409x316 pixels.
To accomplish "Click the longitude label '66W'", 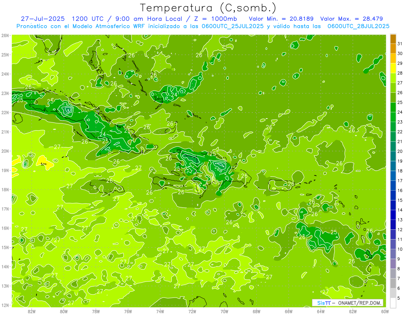I will 289,311.
